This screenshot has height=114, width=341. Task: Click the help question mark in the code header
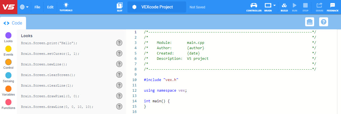(x=324, y=22)
